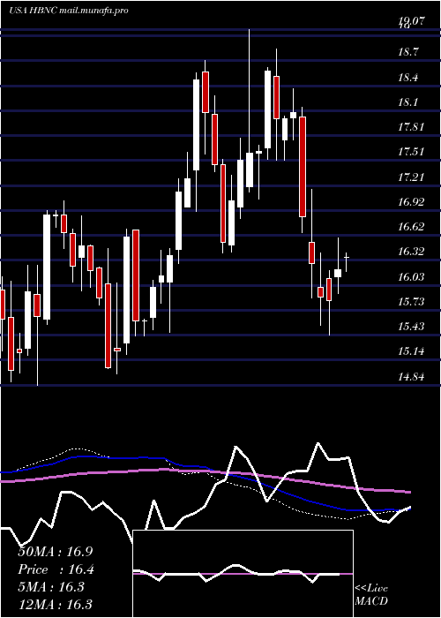Click the '5MA : 16.3' readout
This screenshot has width=441, height=618.
(51, 587)
